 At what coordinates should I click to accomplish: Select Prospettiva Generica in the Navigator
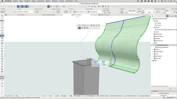click(x=162, y=45)
